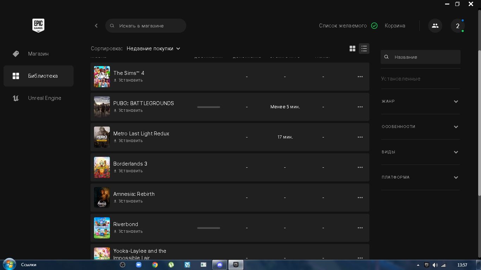Open Zoom from taskbar

[139, 265]
